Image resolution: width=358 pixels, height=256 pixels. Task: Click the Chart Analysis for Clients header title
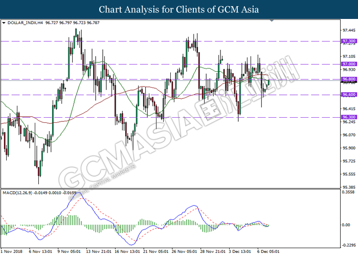click(179, 10)
